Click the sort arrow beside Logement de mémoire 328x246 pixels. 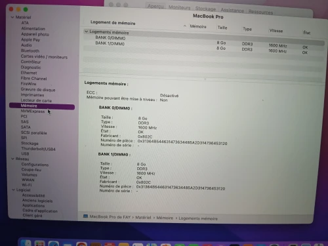click(x=185, y=26)
